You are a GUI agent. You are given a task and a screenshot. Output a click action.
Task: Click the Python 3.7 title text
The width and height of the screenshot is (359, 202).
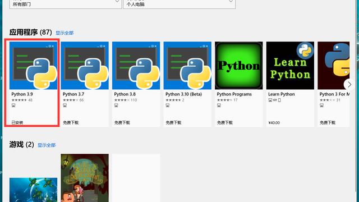[73, 94]
